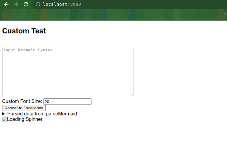The height and width of the screenshot is (164, 227).
Task: Click the Custom Test heading
Action: [24, 31]
